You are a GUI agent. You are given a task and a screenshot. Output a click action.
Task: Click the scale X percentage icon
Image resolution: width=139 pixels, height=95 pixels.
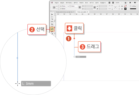point(83,6)
